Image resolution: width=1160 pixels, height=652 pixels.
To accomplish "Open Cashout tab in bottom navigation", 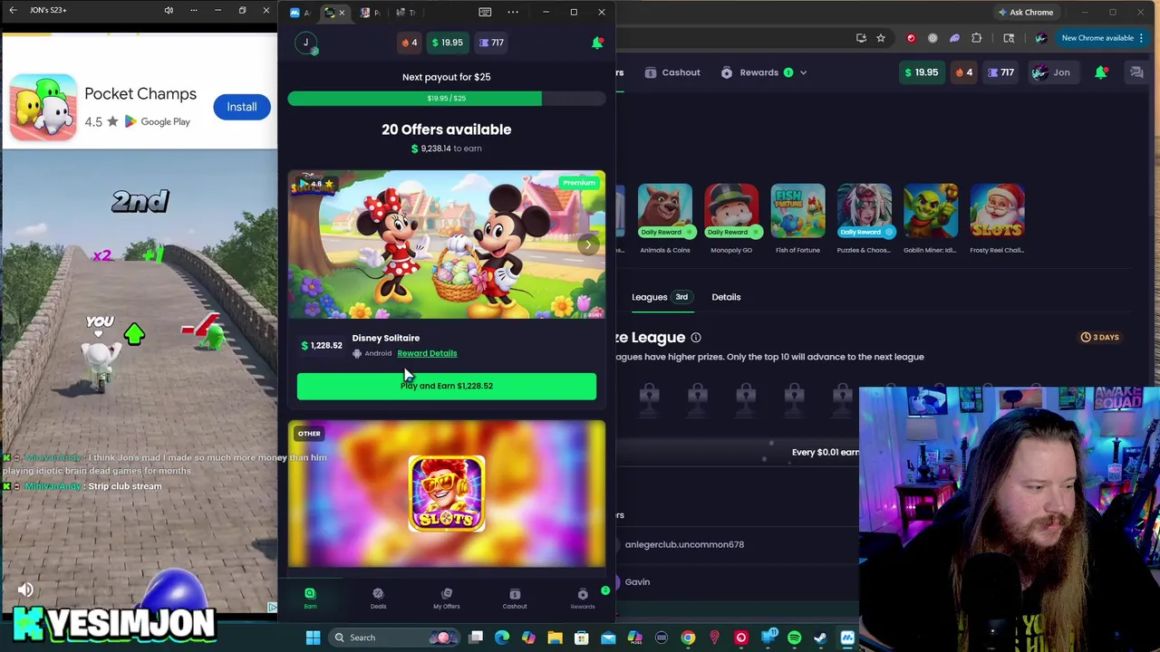I will [x=515, y=598].
